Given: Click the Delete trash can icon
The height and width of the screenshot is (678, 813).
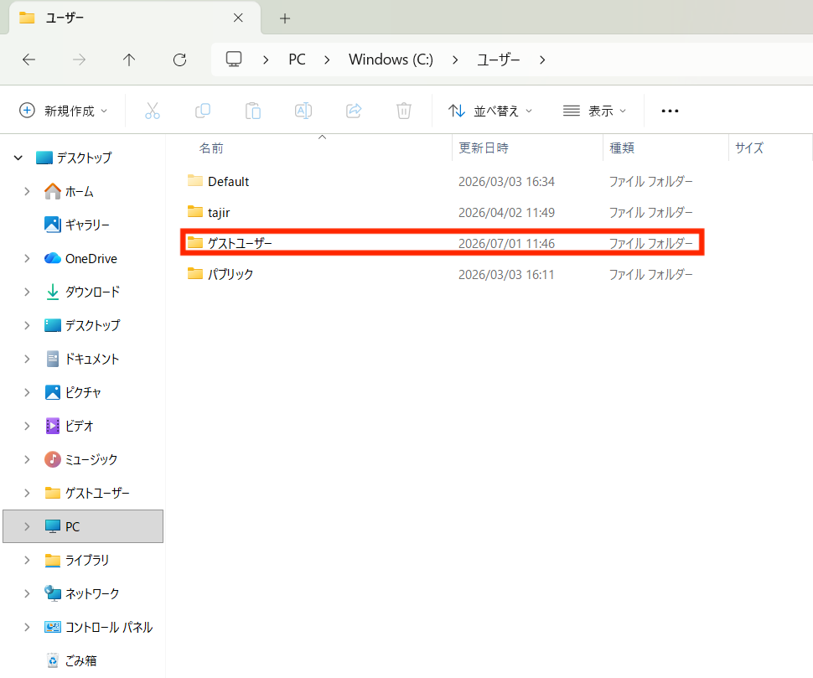Looking at the screenshot, I should click(x=404, y=111).
